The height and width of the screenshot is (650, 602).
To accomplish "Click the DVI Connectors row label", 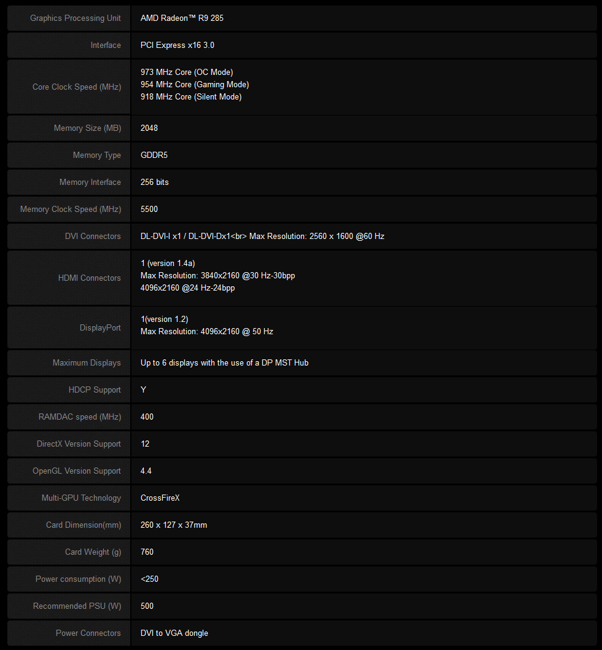I will coord(93,237).
